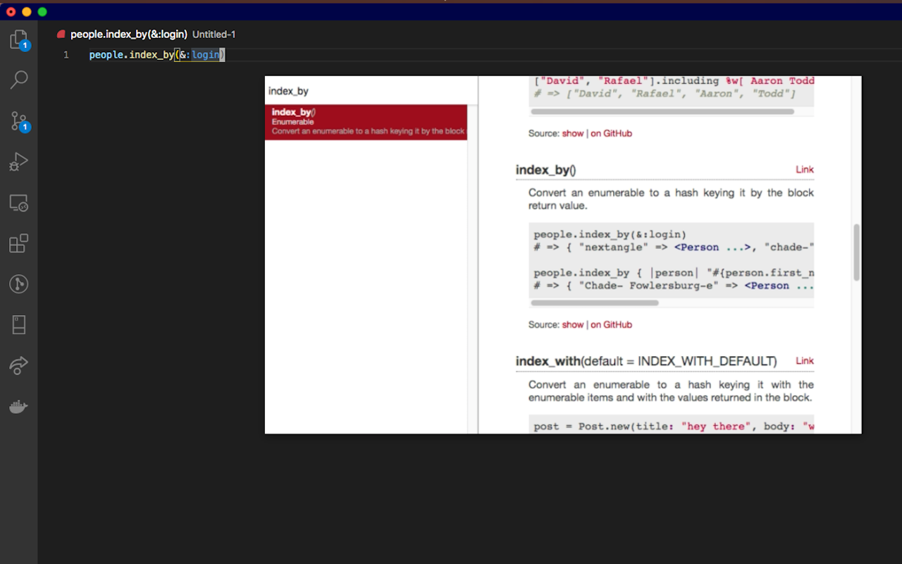Screen dimensions: 902x564
Task: Open the Git graph sidebar icon
Action: (x=19, y=284)
